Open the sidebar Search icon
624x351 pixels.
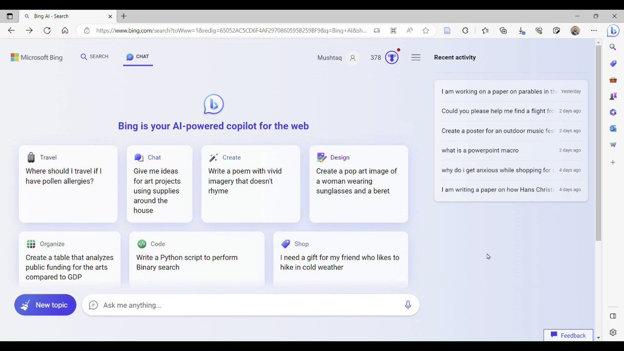[613, 47]
